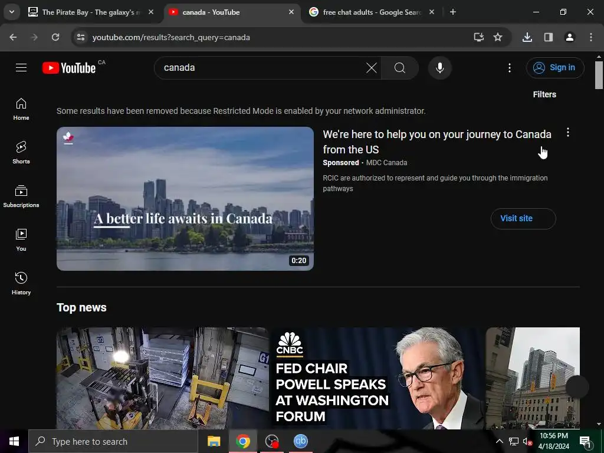Switch to The Pirate Bay tab

pos(90,12)
